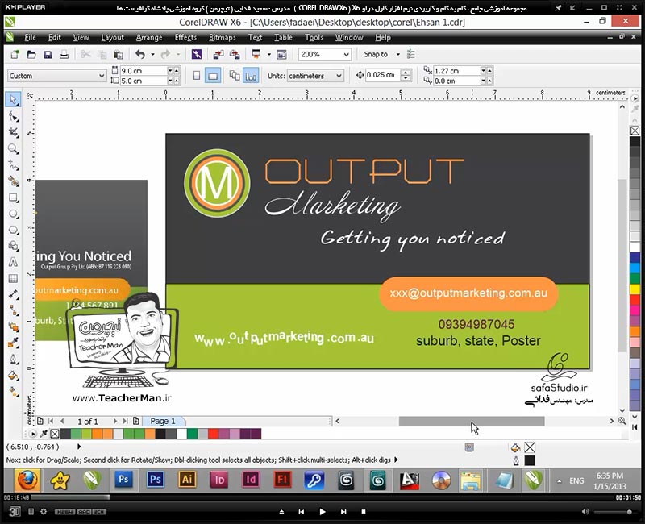The image size is (645, 524).
Task: Open Flash from the taskbar
Action: (282, 480)
